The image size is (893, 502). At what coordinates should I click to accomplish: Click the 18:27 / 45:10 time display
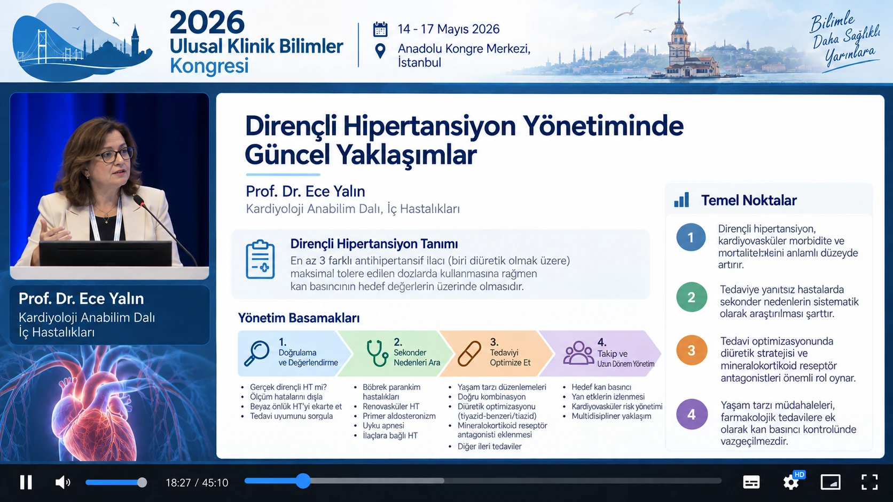pos(197,483)
